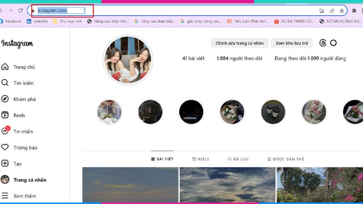This screenshot has height=204, width=363.
Task: Click the Trang chủ home icon
Action: [5, 67]
